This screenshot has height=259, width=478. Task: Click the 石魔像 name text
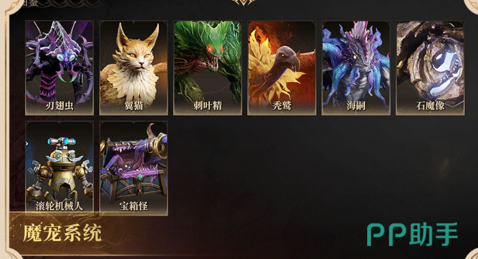(430, 105)
